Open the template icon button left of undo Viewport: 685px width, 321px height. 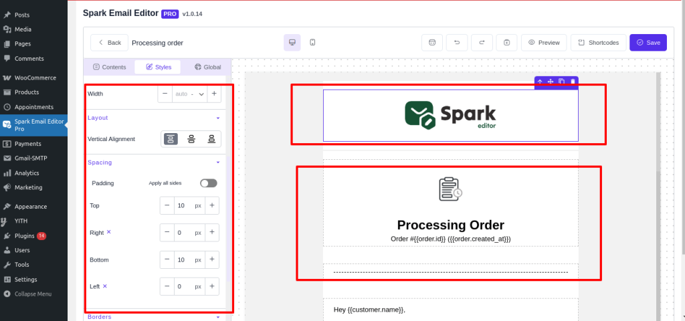click(432, 42)
